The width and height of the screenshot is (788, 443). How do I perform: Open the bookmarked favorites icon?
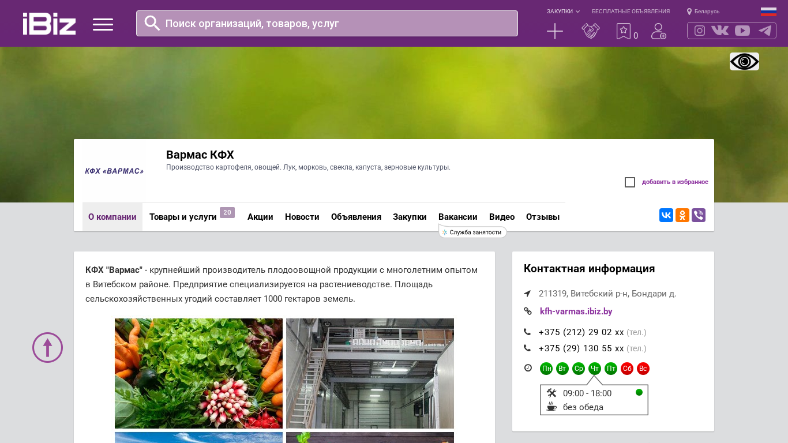coord(624,31)
